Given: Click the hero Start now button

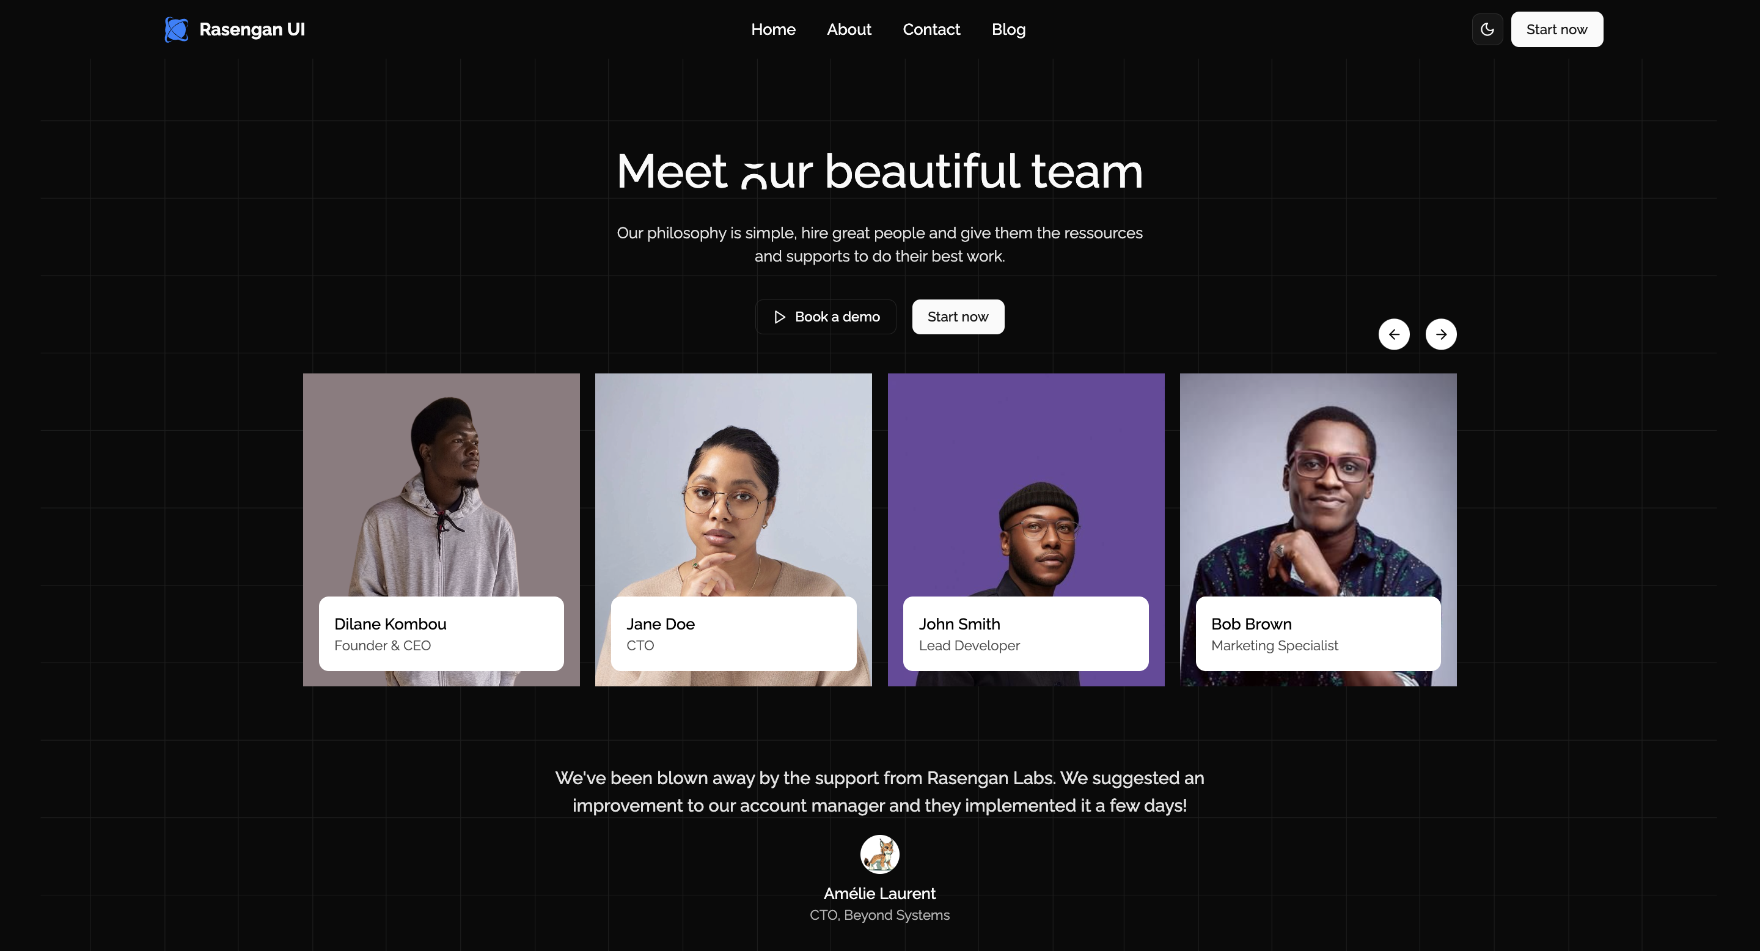Looking at the screenshot, I should coord(958,317).
